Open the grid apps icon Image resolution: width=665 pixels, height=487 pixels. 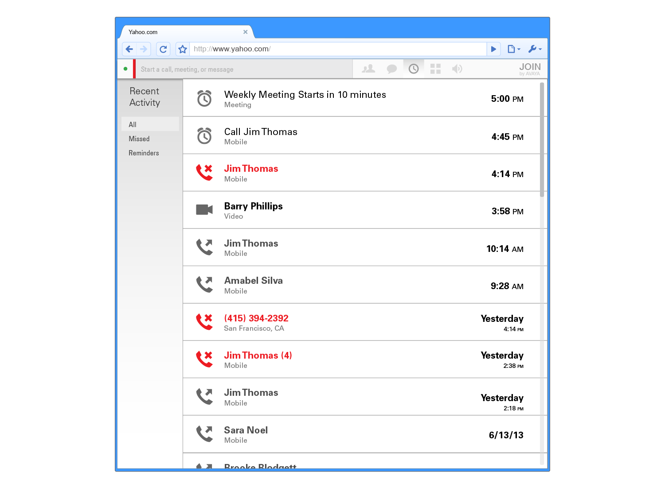point(435,69)
